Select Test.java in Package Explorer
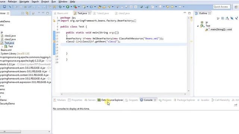This screenshot has width=239, height=134. click(x=9, y=43)
